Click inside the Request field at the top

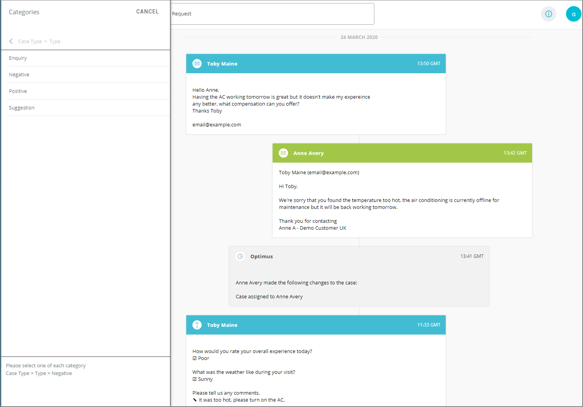pyautogui.click(x=273, y=13)
